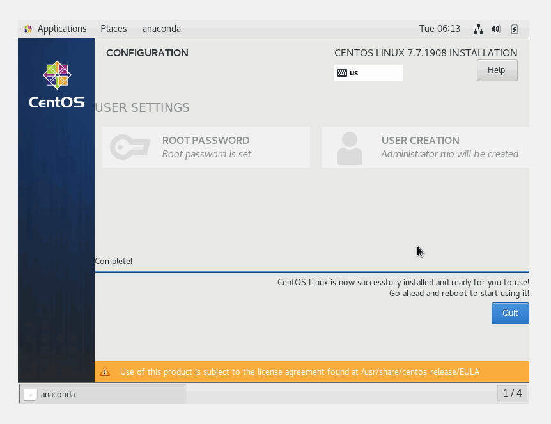Click 'Go ahead and reboot' message
Screen dimensions: 551x424
459,293
